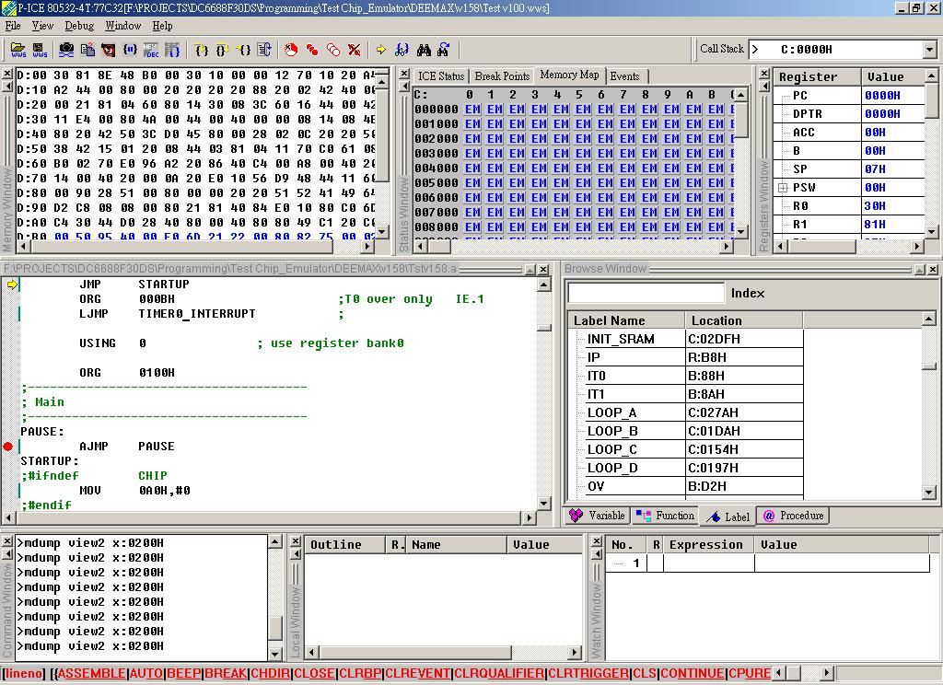Close the Browse Window panel

click(x=932, y=270)
